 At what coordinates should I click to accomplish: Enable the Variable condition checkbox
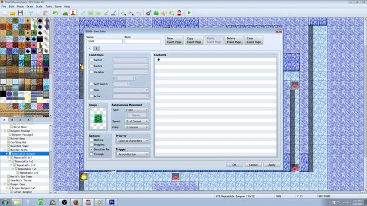[x=92, y=72]
